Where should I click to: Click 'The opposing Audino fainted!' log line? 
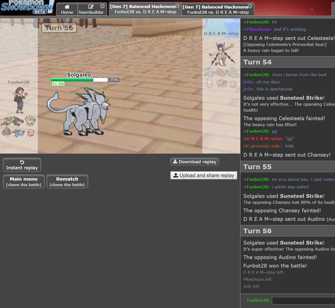pos(280,257)
